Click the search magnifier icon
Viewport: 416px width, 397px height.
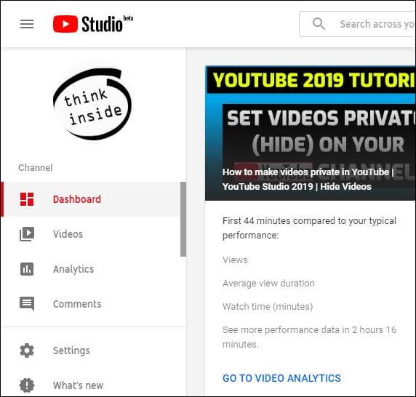pyautogui.click(x=319, y=24)
